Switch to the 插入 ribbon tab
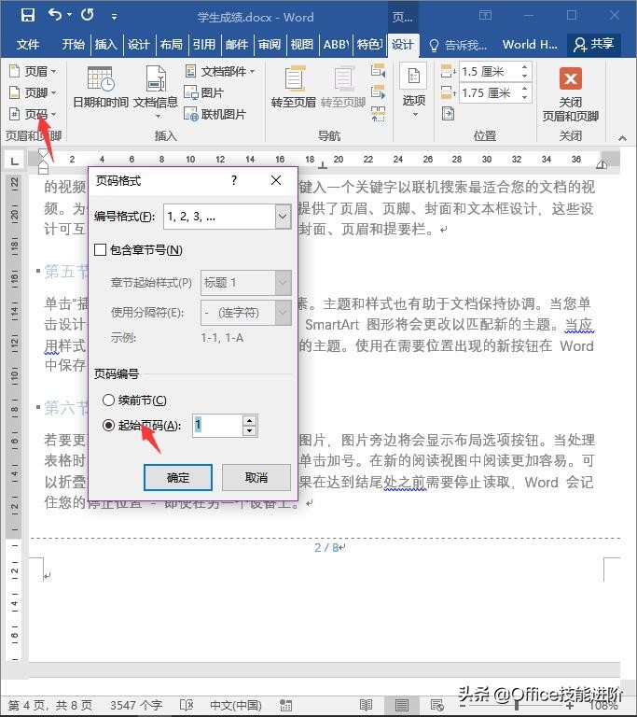Viewport: 637px width, 717px height. point(106,45)
